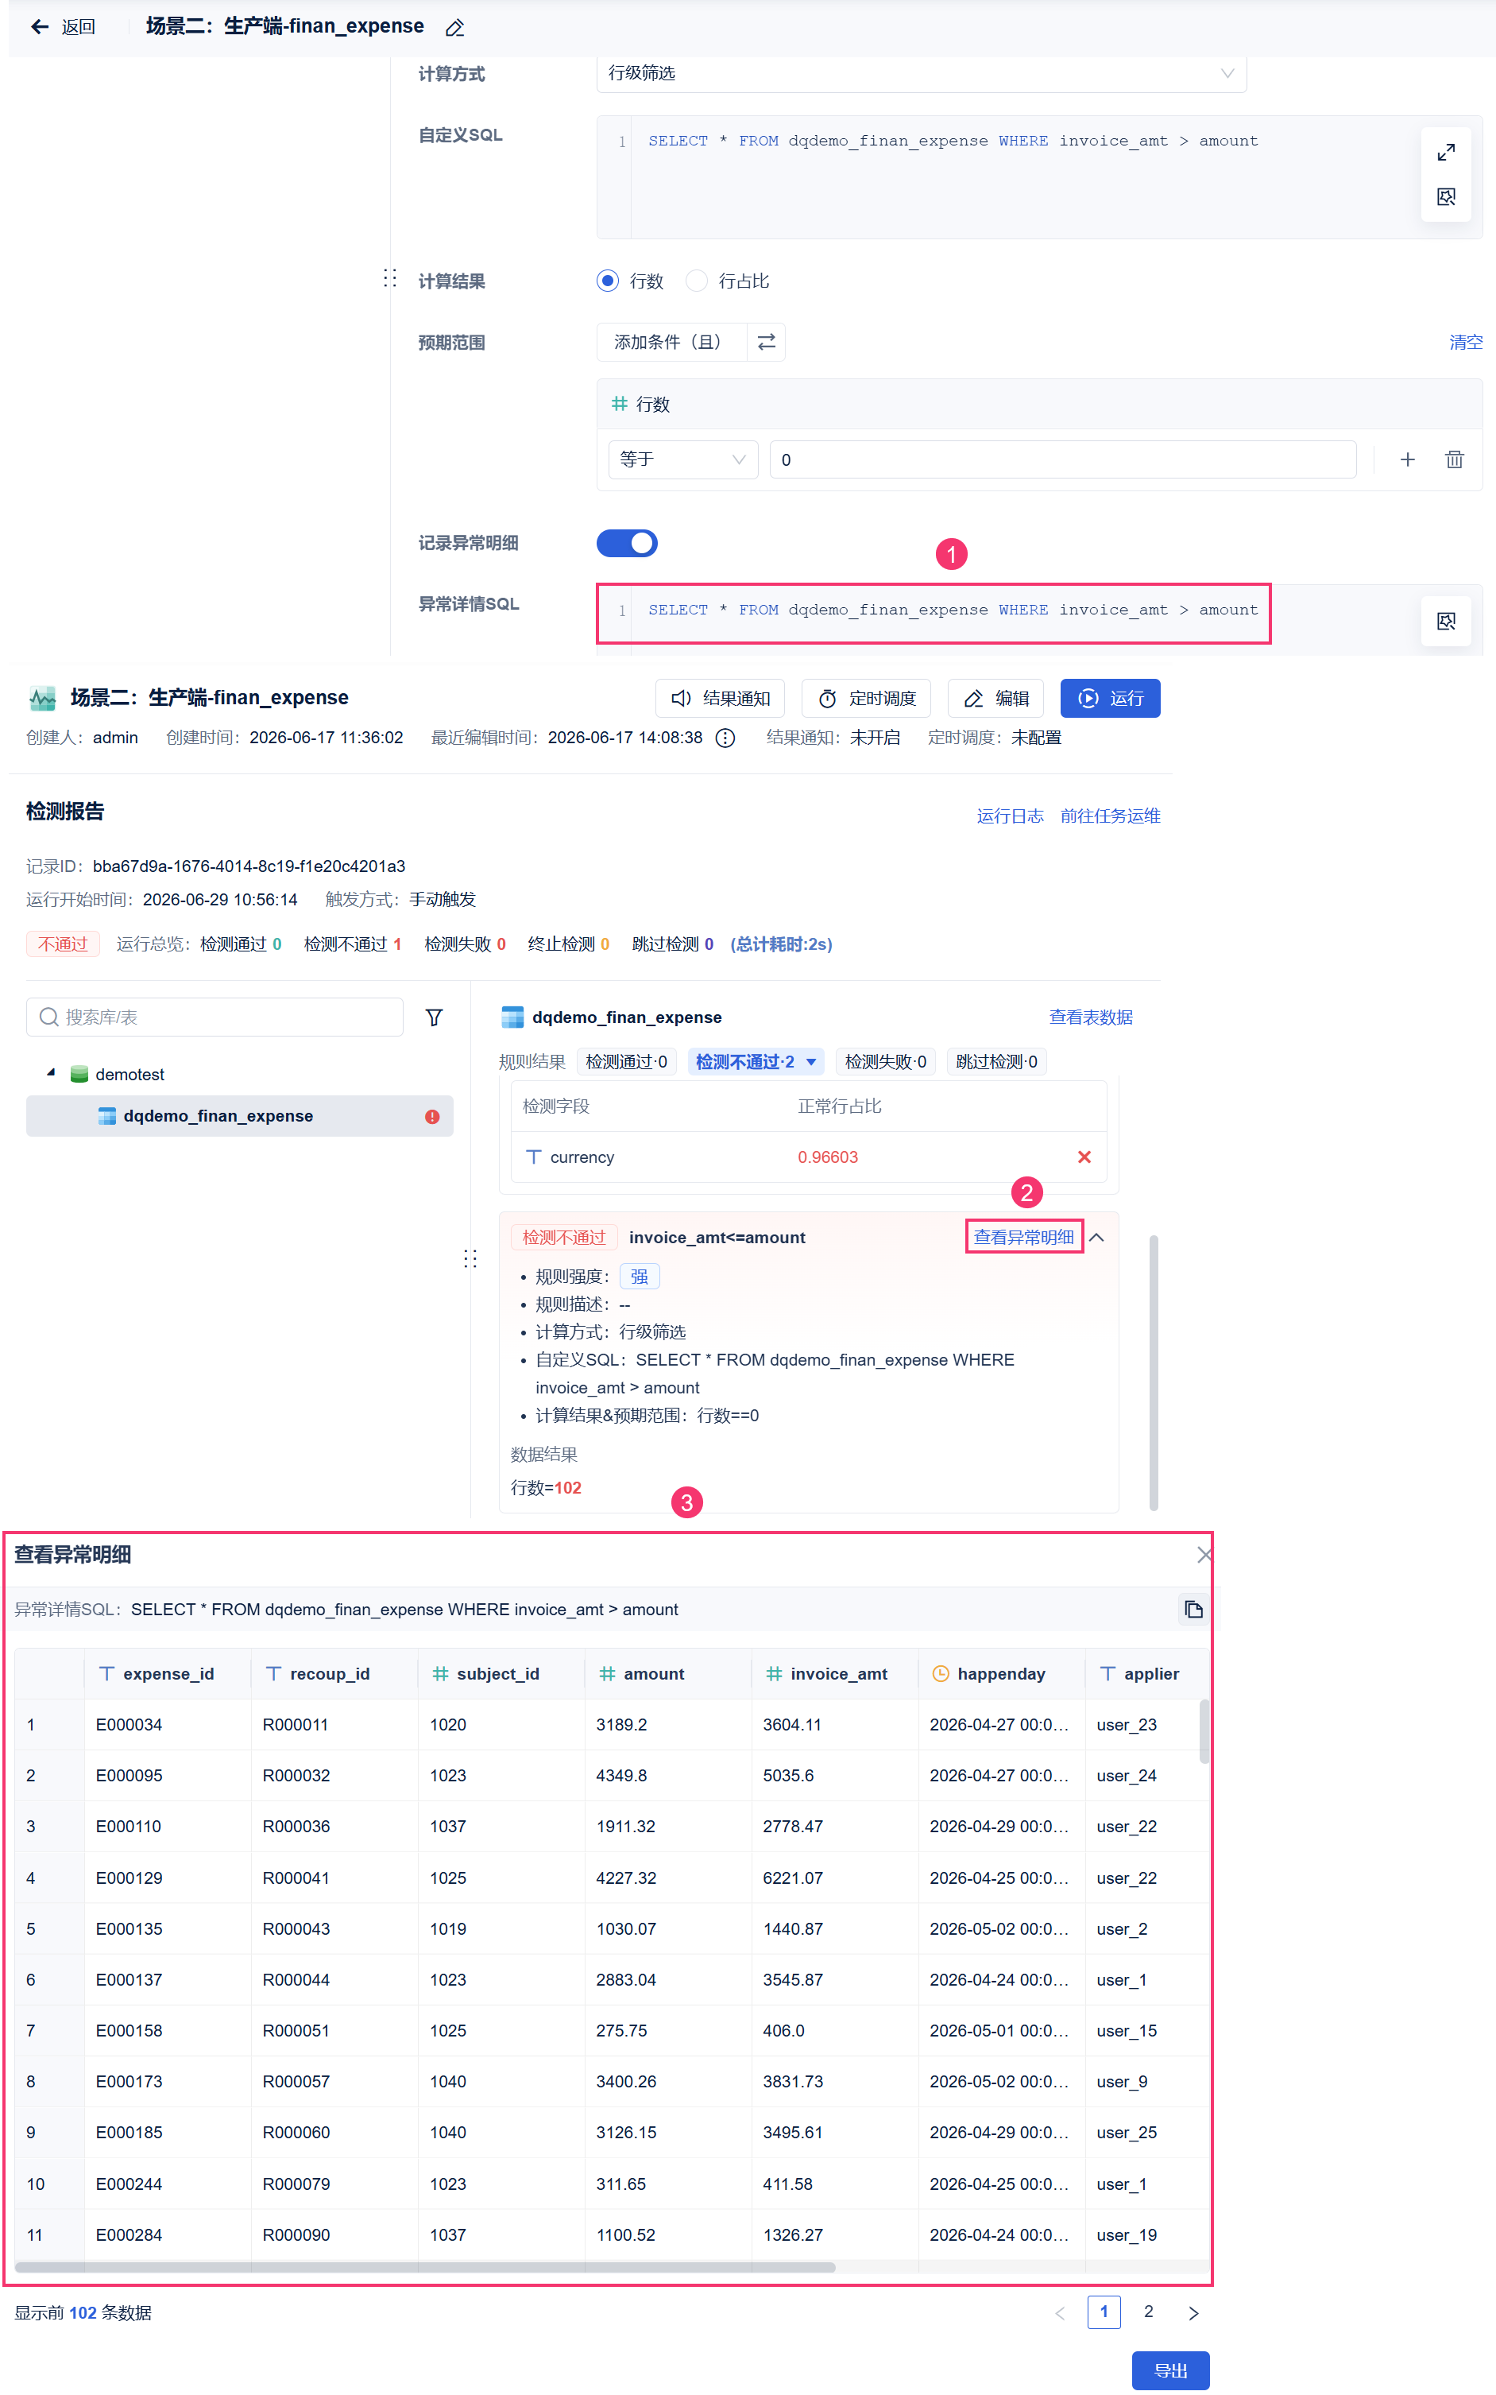Click the edit pencil next to scene title
This screenshot has height=2395, width=1496.
click(x=454, y=28)
